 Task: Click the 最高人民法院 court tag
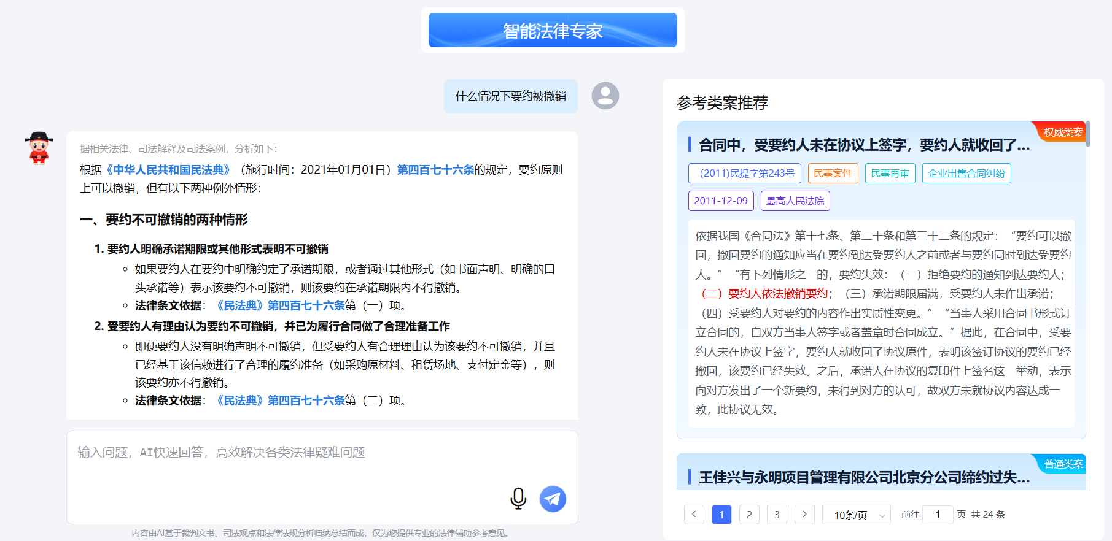pos(795,201)
